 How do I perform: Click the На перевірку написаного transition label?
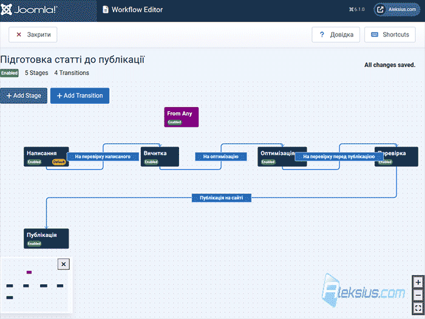pos(103,157)
